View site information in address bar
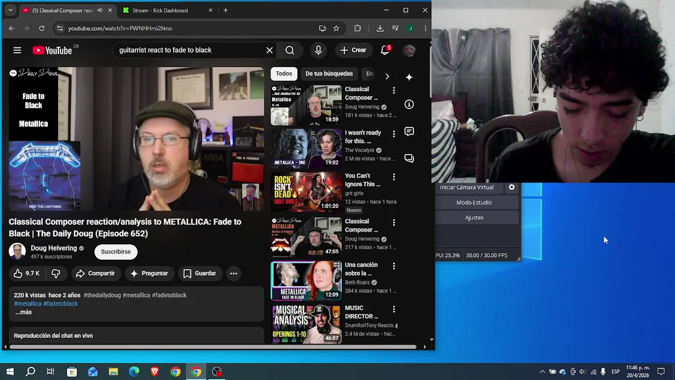 click(60, 28)
